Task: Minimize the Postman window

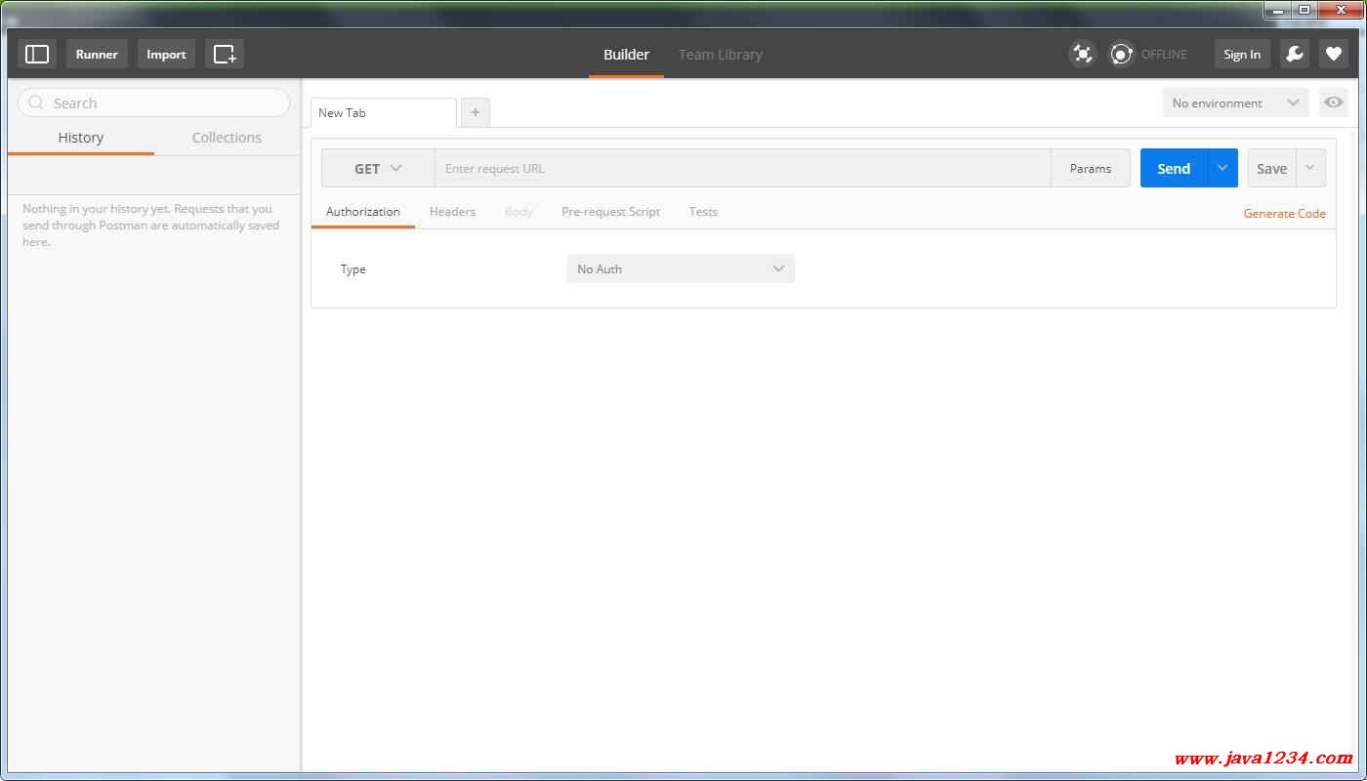Action: [x=1278, y=9]
